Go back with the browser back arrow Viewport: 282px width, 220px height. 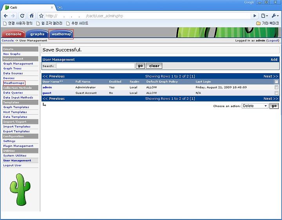5,16
